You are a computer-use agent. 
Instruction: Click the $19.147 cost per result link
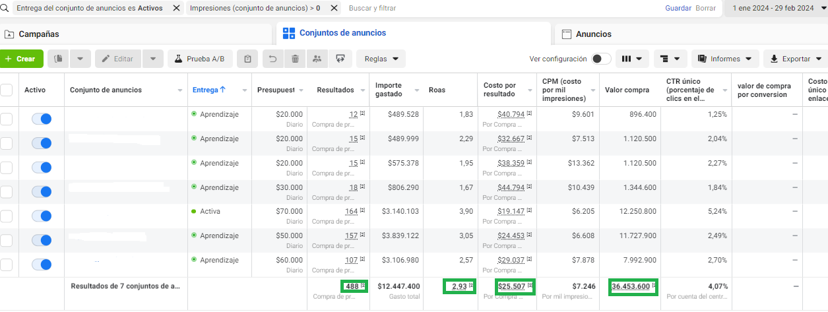[511, 211]
